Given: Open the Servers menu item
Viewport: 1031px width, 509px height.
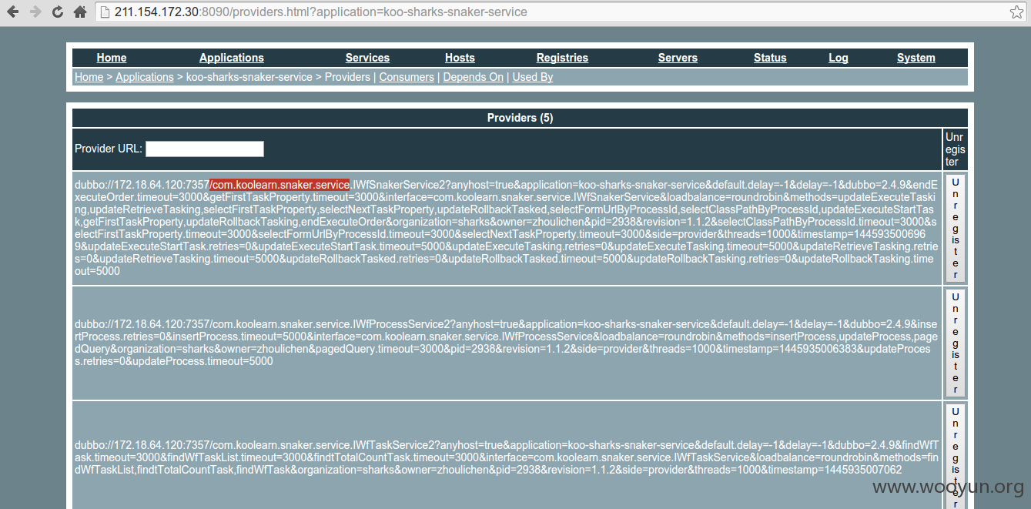Looking at the screenshot, I should pos(678,58).
